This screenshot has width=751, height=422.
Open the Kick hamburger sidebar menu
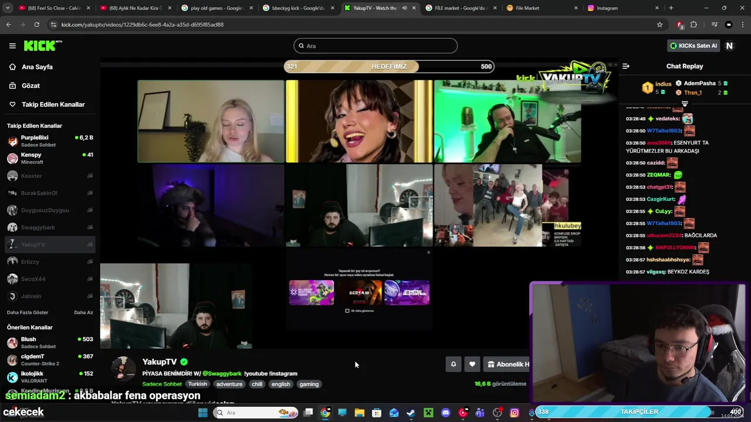point(12,46)
